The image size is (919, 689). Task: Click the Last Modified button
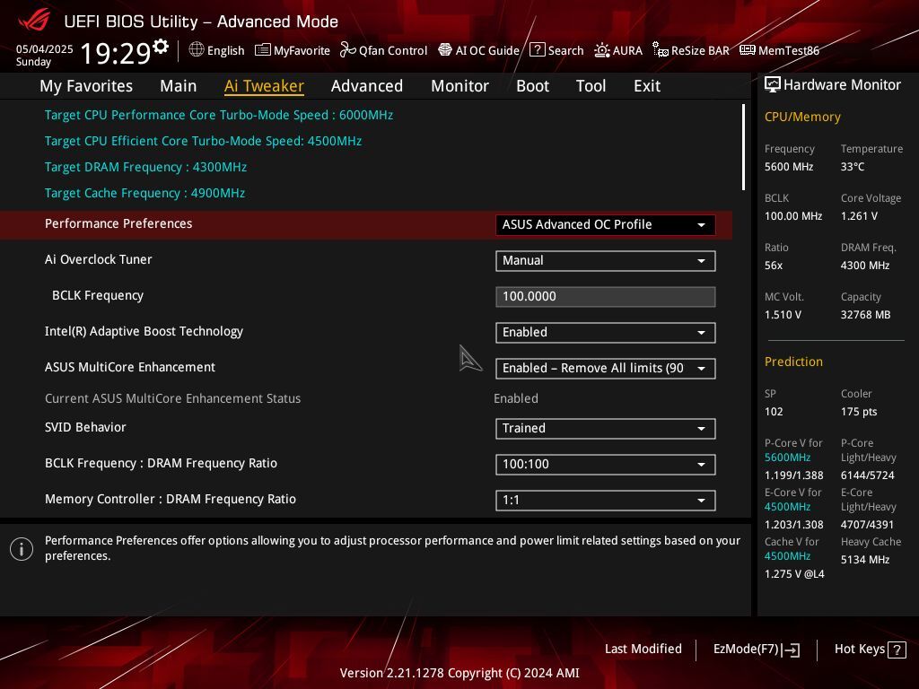[643, 650]
